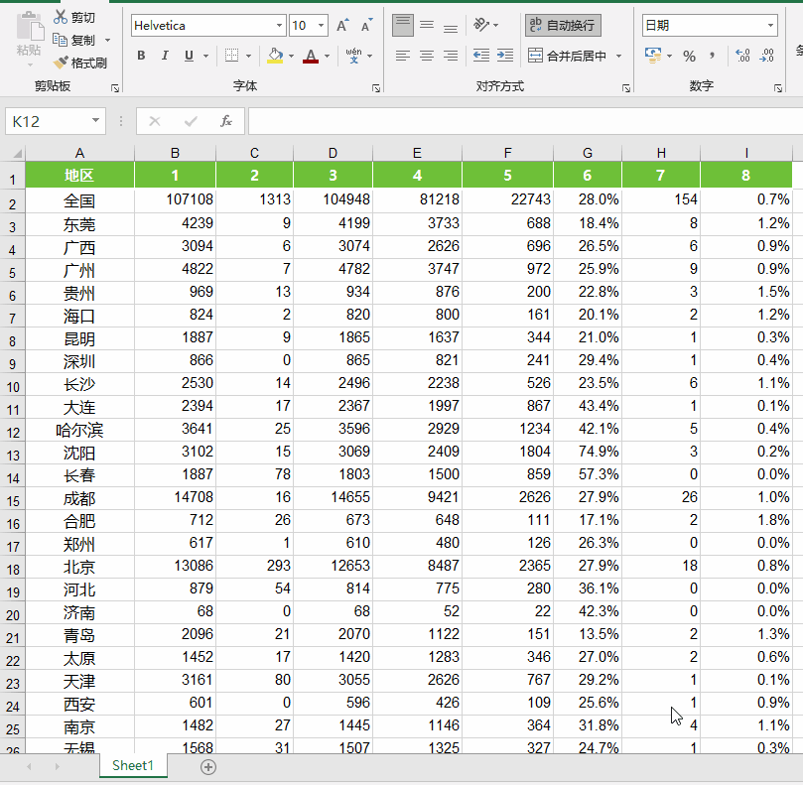Click the text orientation icon
Screen dimensions: 803x785
click(481, 25)
